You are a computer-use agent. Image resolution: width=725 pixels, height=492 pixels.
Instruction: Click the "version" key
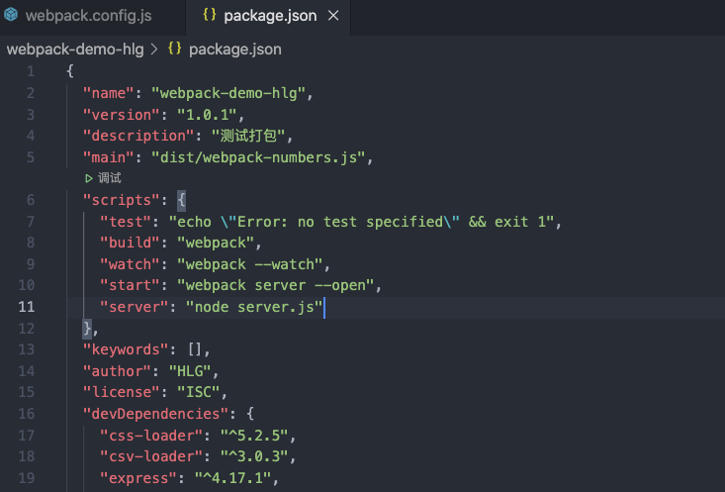click(121, 114)
